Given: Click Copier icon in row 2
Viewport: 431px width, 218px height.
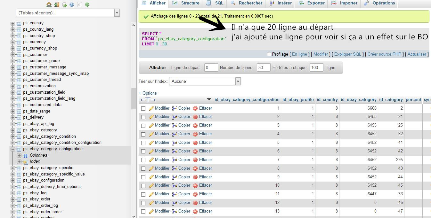Looking at the screenshot, I should tap(175, 117).
